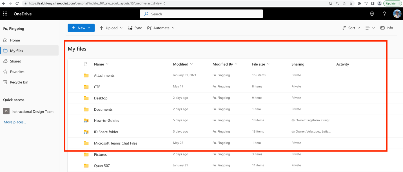Open the Sort dropdown

tap(351, 28)
